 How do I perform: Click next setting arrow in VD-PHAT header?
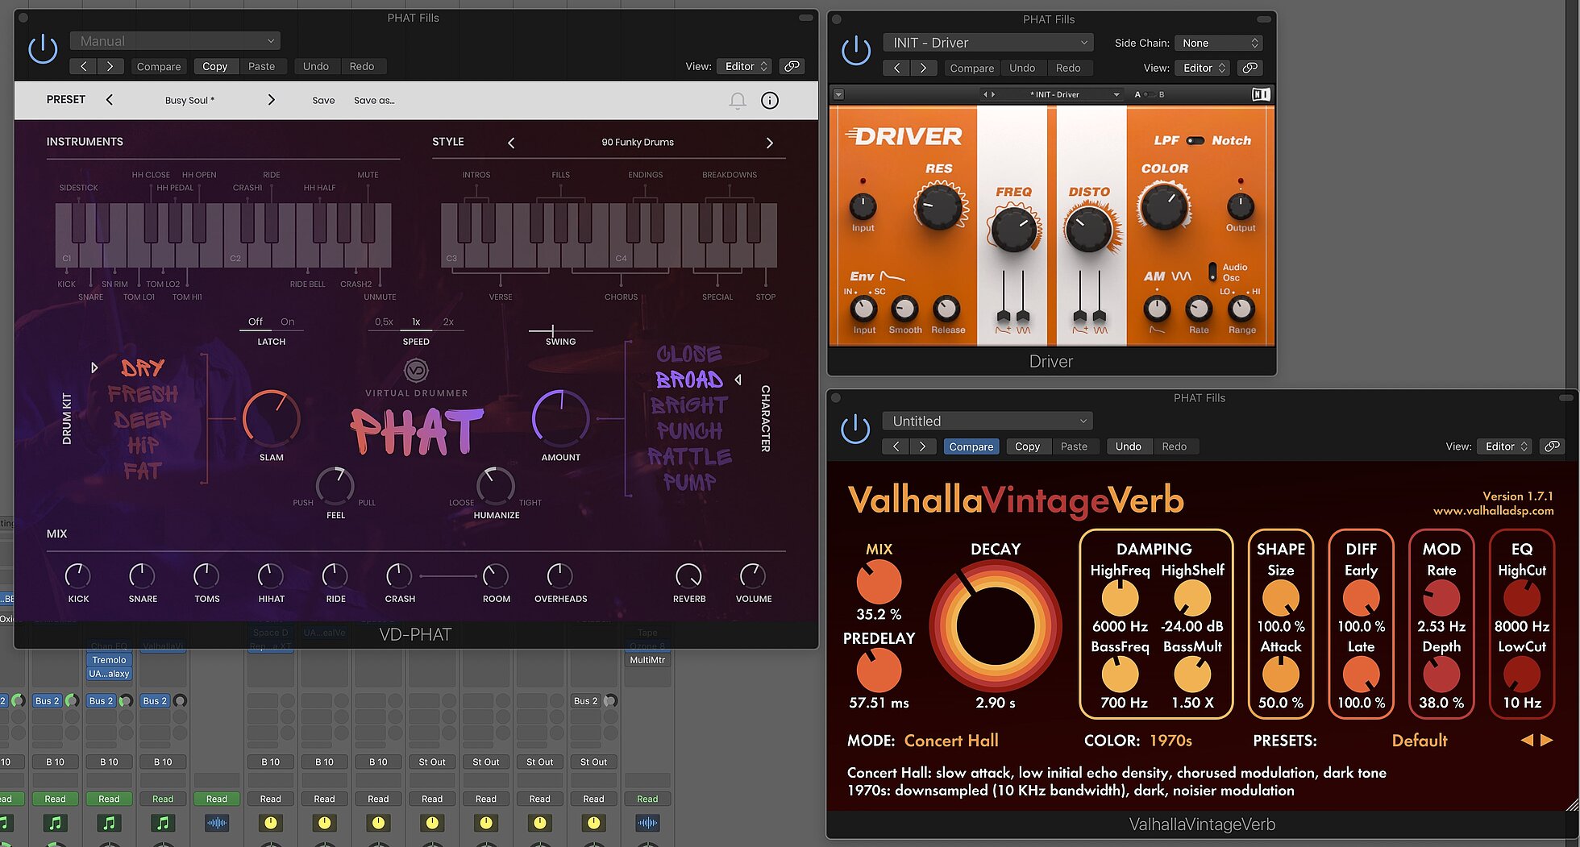[x=110, y=66]
